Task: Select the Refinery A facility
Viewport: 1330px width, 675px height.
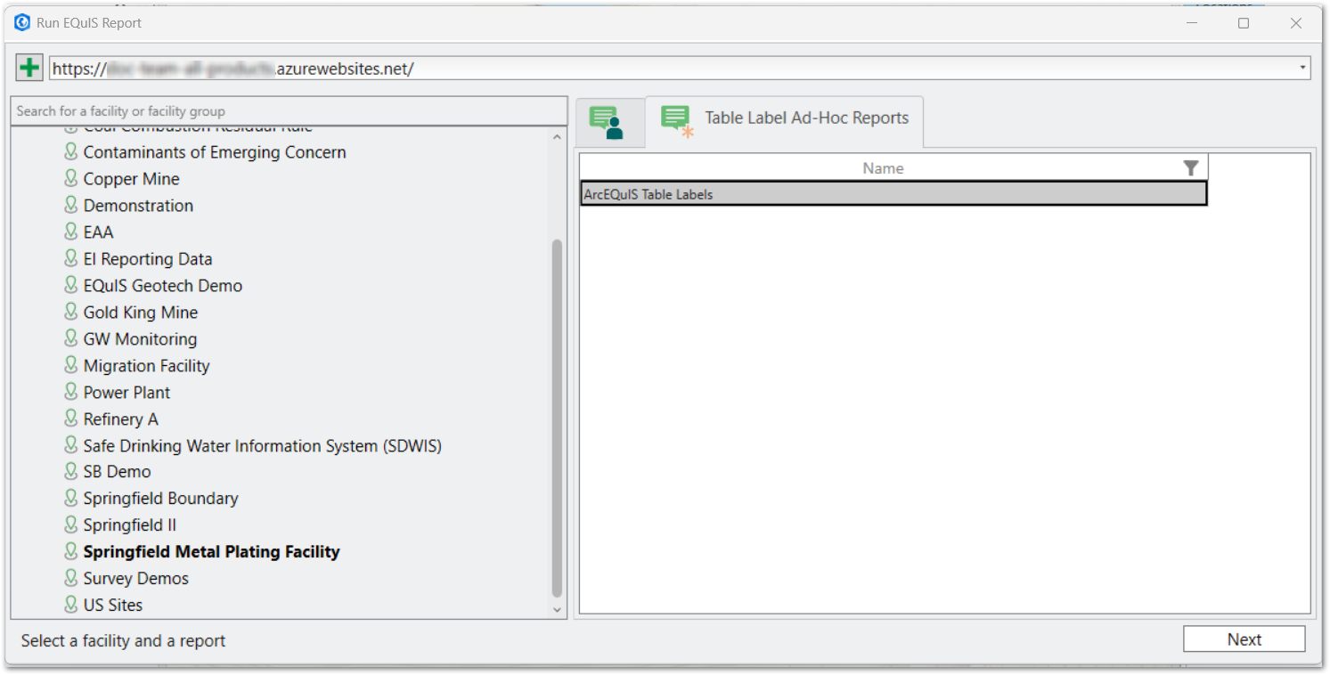Action: click(120, 419)
